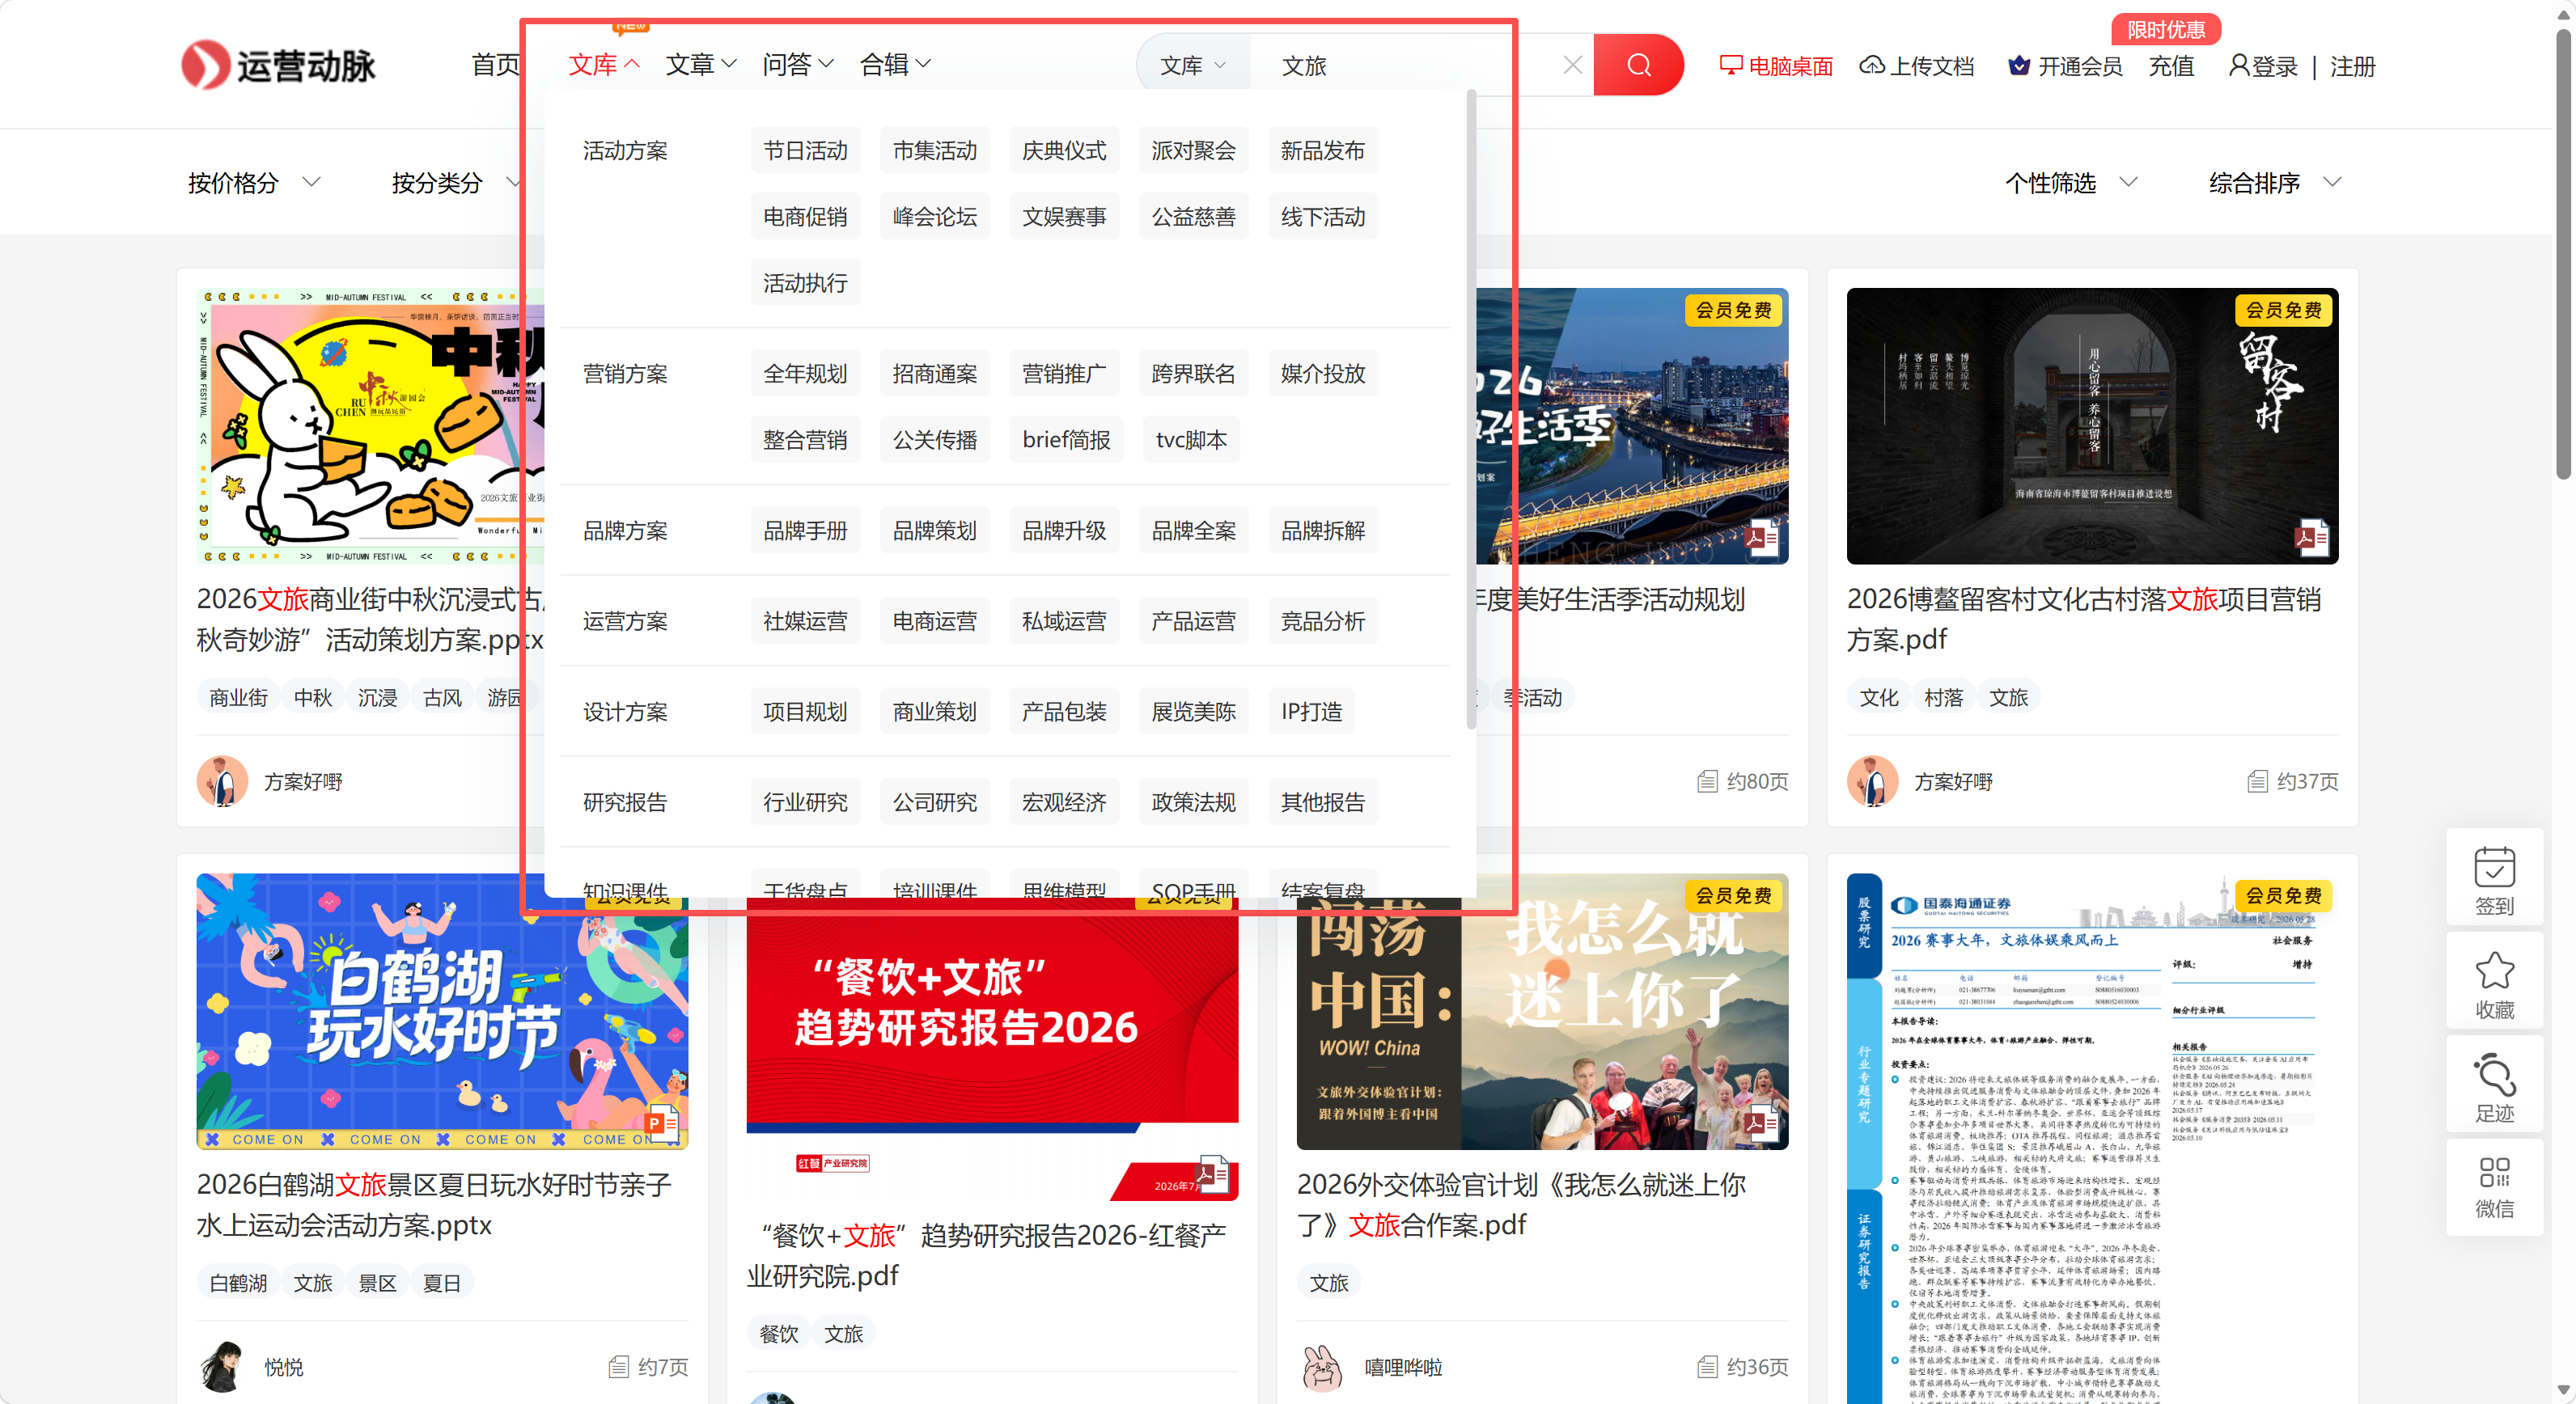Open the 足迹 history icon
The height and width of the screenshot is (1404, 2576).
click(2494, 1074)
